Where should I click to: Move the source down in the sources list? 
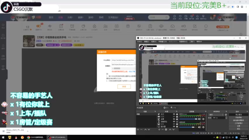click(x=173, y=129)
